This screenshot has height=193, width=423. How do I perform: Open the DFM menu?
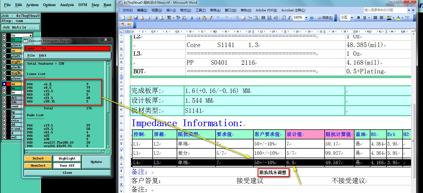(83, 5)
